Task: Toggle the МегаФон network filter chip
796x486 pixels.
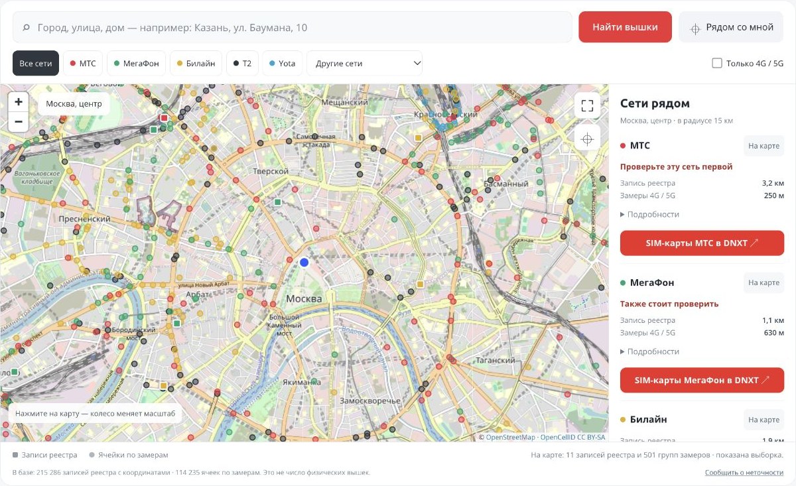Action: (137, 64)
